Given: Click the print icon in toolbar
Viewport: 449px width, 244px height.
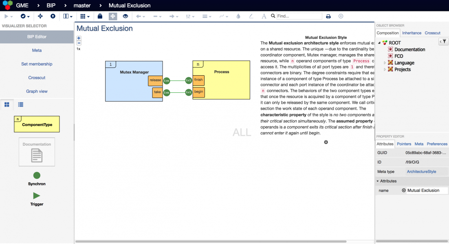Looking at the screenshot, I should (x=328, y=16).
